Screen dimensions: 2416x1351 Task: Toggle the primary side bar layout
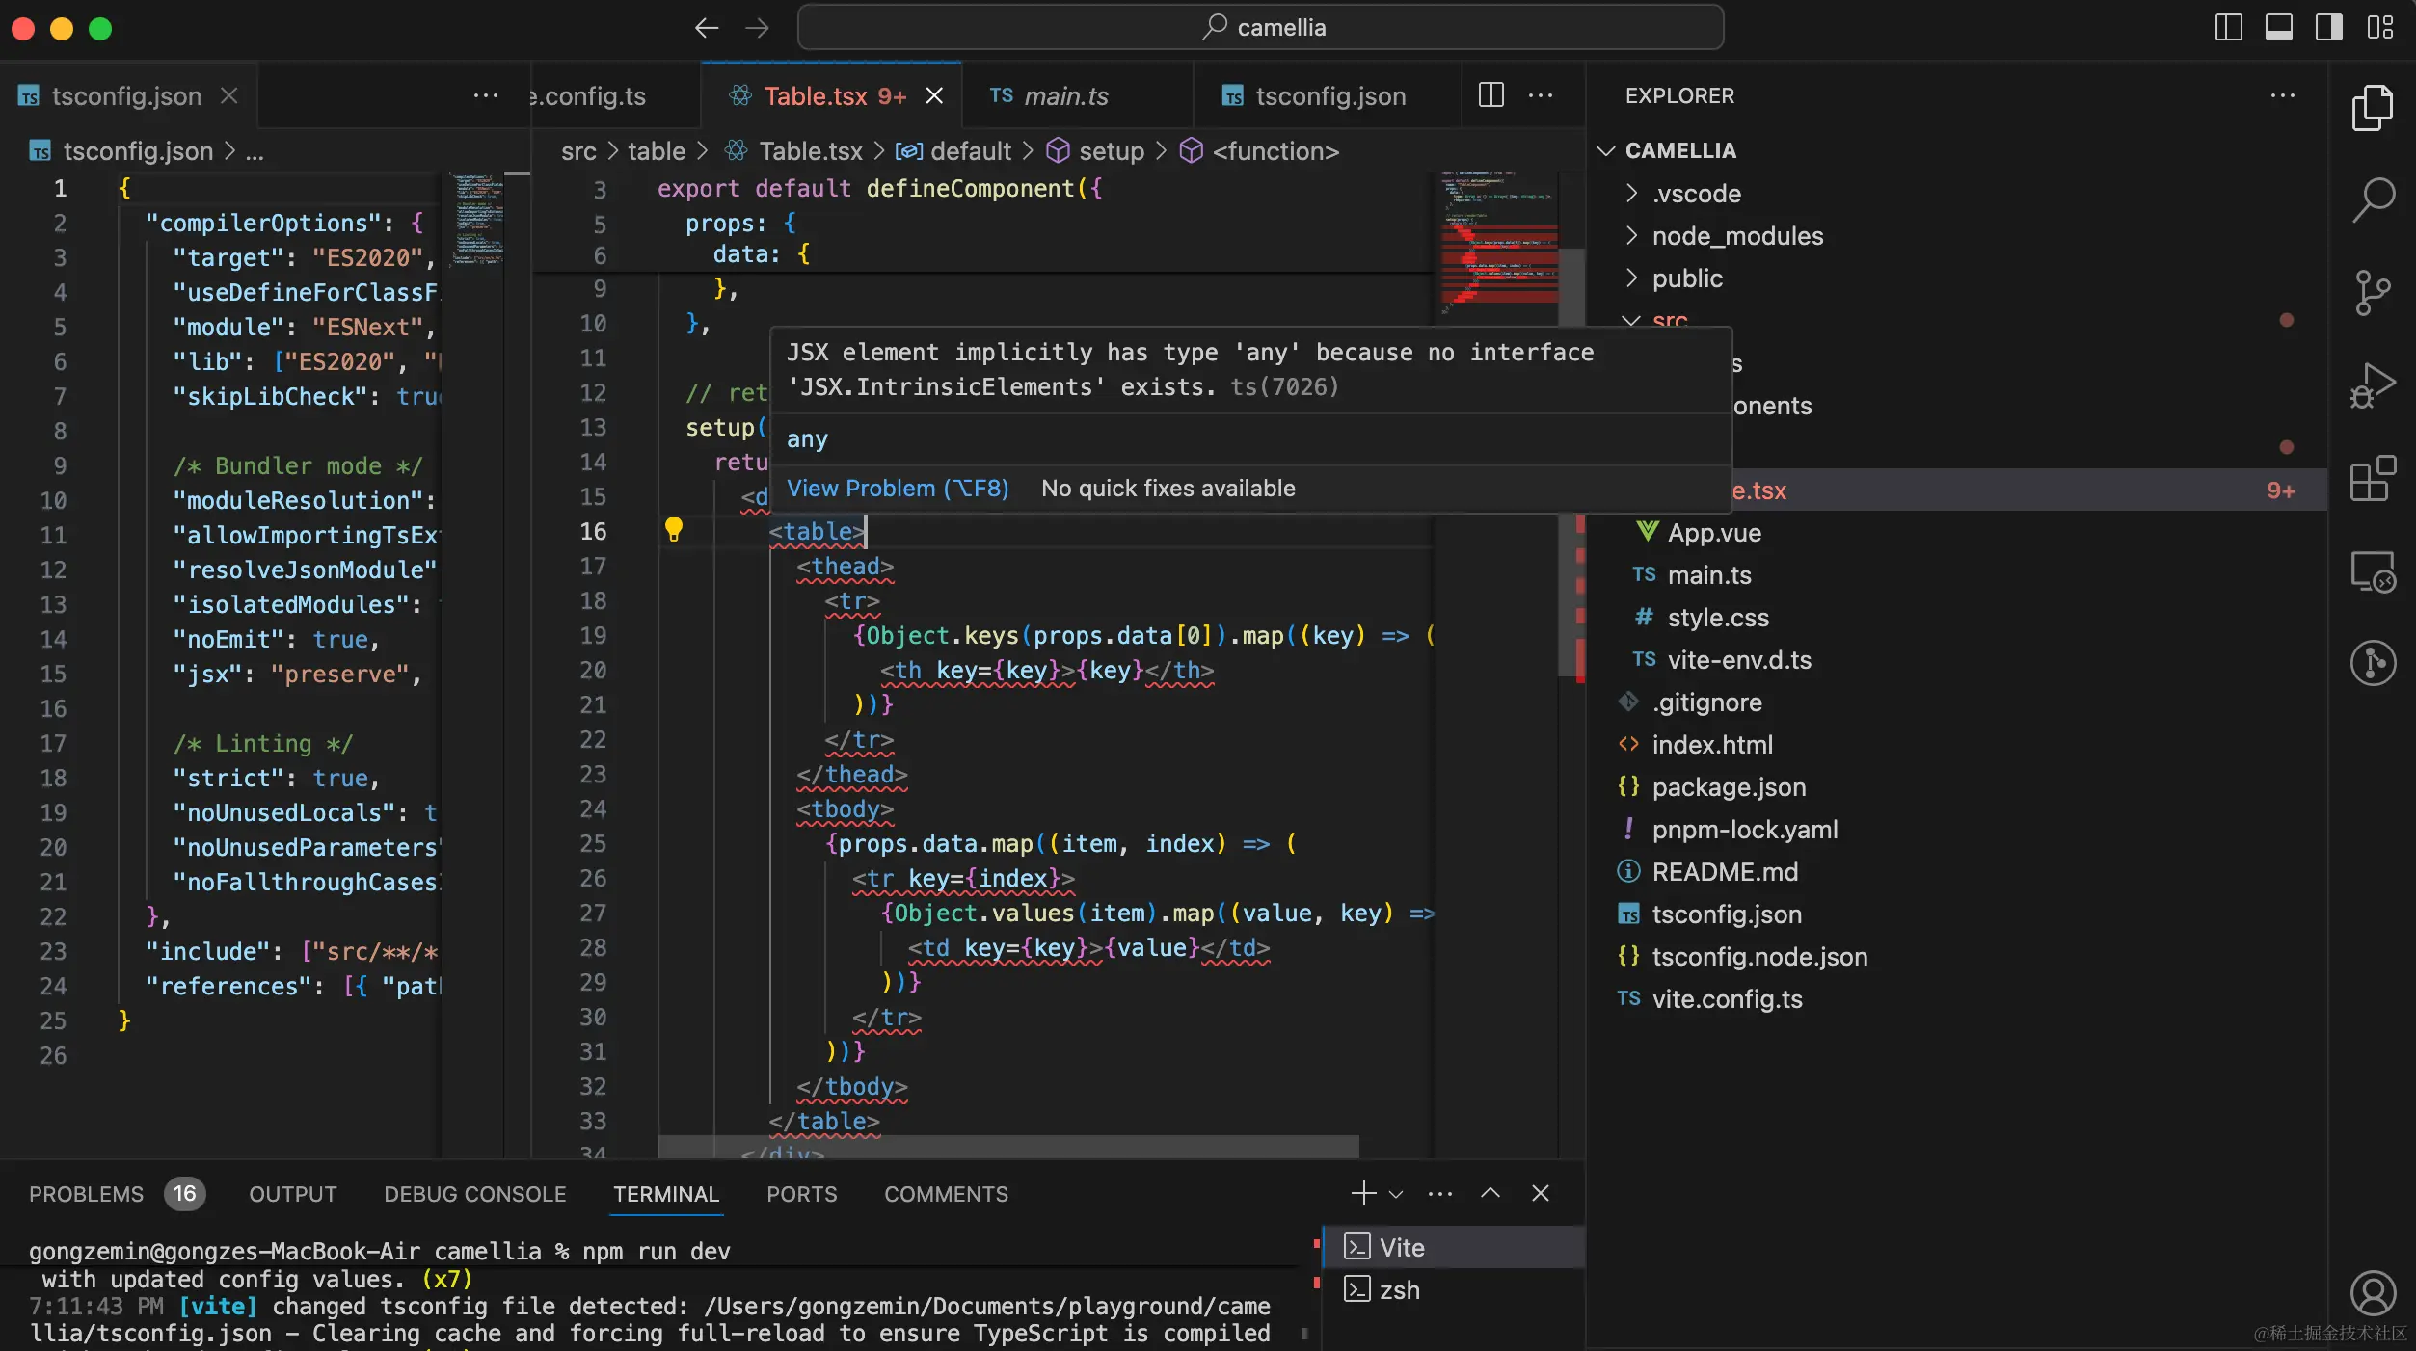tap(2228, 28)
